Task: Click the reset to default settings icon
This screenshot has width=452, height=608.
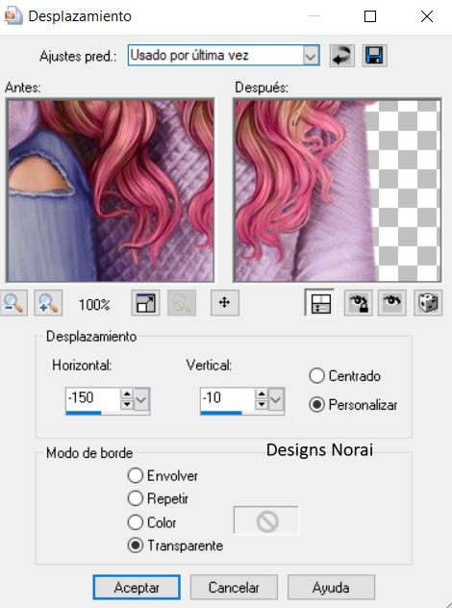Action: point(342,56)
